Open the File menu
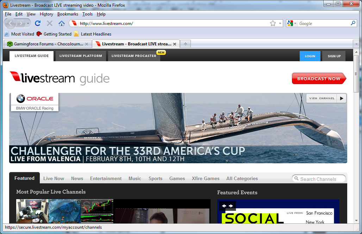This screenshot has width=362, height=234. 8,14
